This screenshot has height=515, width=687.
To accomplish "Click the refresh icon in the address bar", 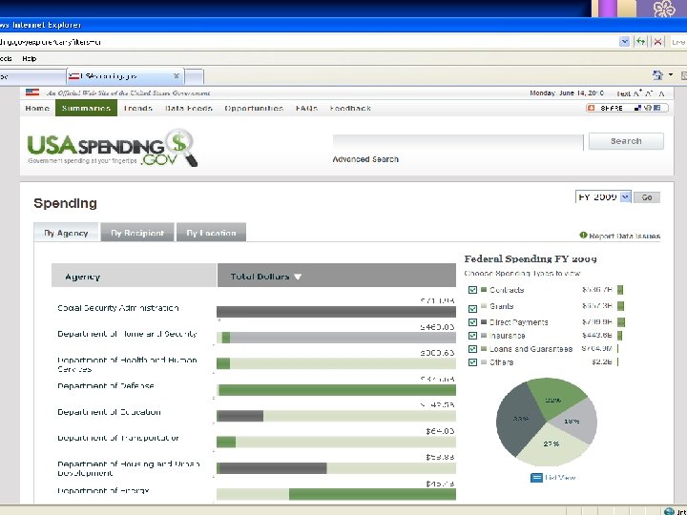I will click(x=641, y=42).
